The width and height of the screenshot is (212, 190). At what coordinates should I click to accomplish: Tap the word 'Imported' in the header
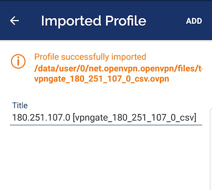(71, 22)
